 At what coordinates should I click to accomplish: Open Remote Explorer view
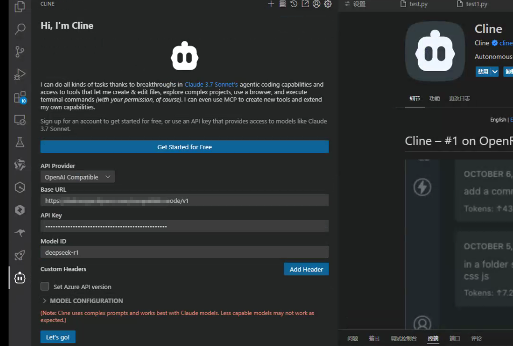click(20, 120)
